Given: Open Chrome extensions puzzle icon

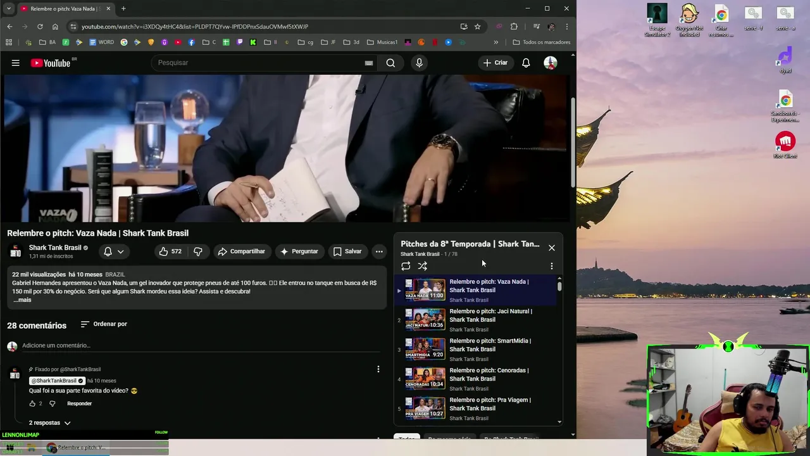Looking at the screenshot, I should [514, 27].
